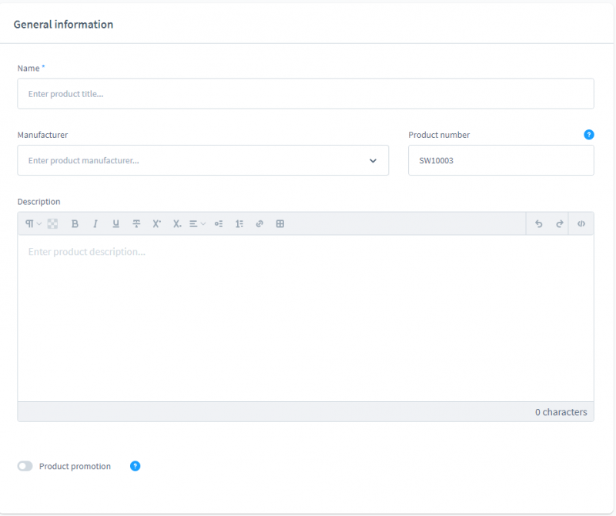Create a bulleted list in the editor
The width and height of the screenshot is (616, 516).
(x=218, y=223)
